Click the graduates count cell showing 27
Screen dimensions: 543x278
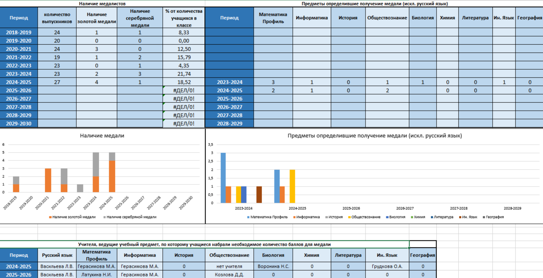pos(57,82)
